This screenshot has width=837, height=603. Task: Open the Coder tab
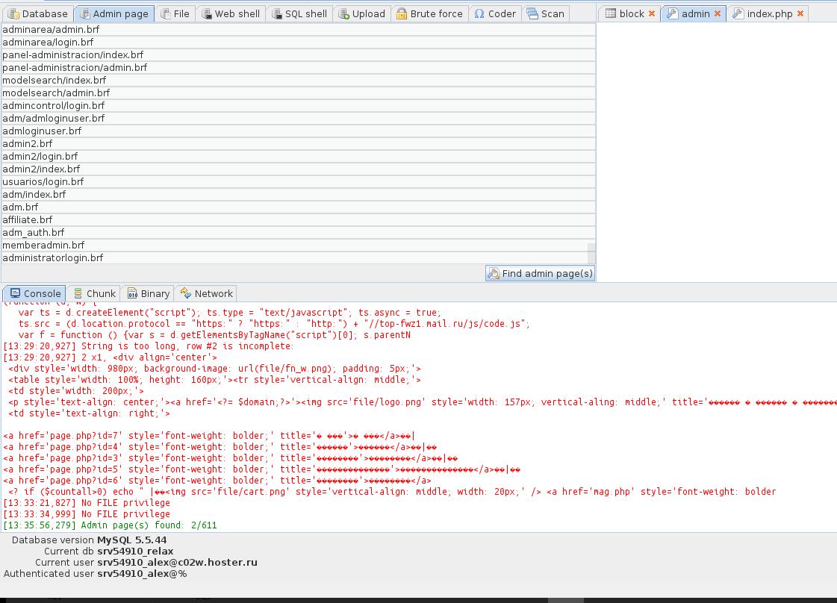pyautogui.click(x=495, y=13)
